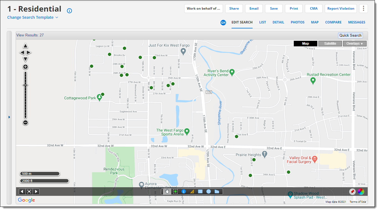The height and width of the screenshot is (211, 379).
Task: Switch to the LIST tab
Action: pyautogui.click(x=263, y=22)
